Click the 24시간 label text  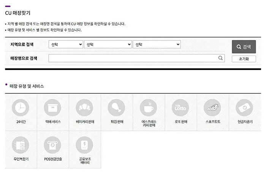(x=21, y=122)
